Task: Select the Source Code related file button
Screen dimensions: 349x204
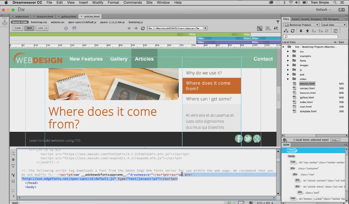Action: [x=20, y=22]
